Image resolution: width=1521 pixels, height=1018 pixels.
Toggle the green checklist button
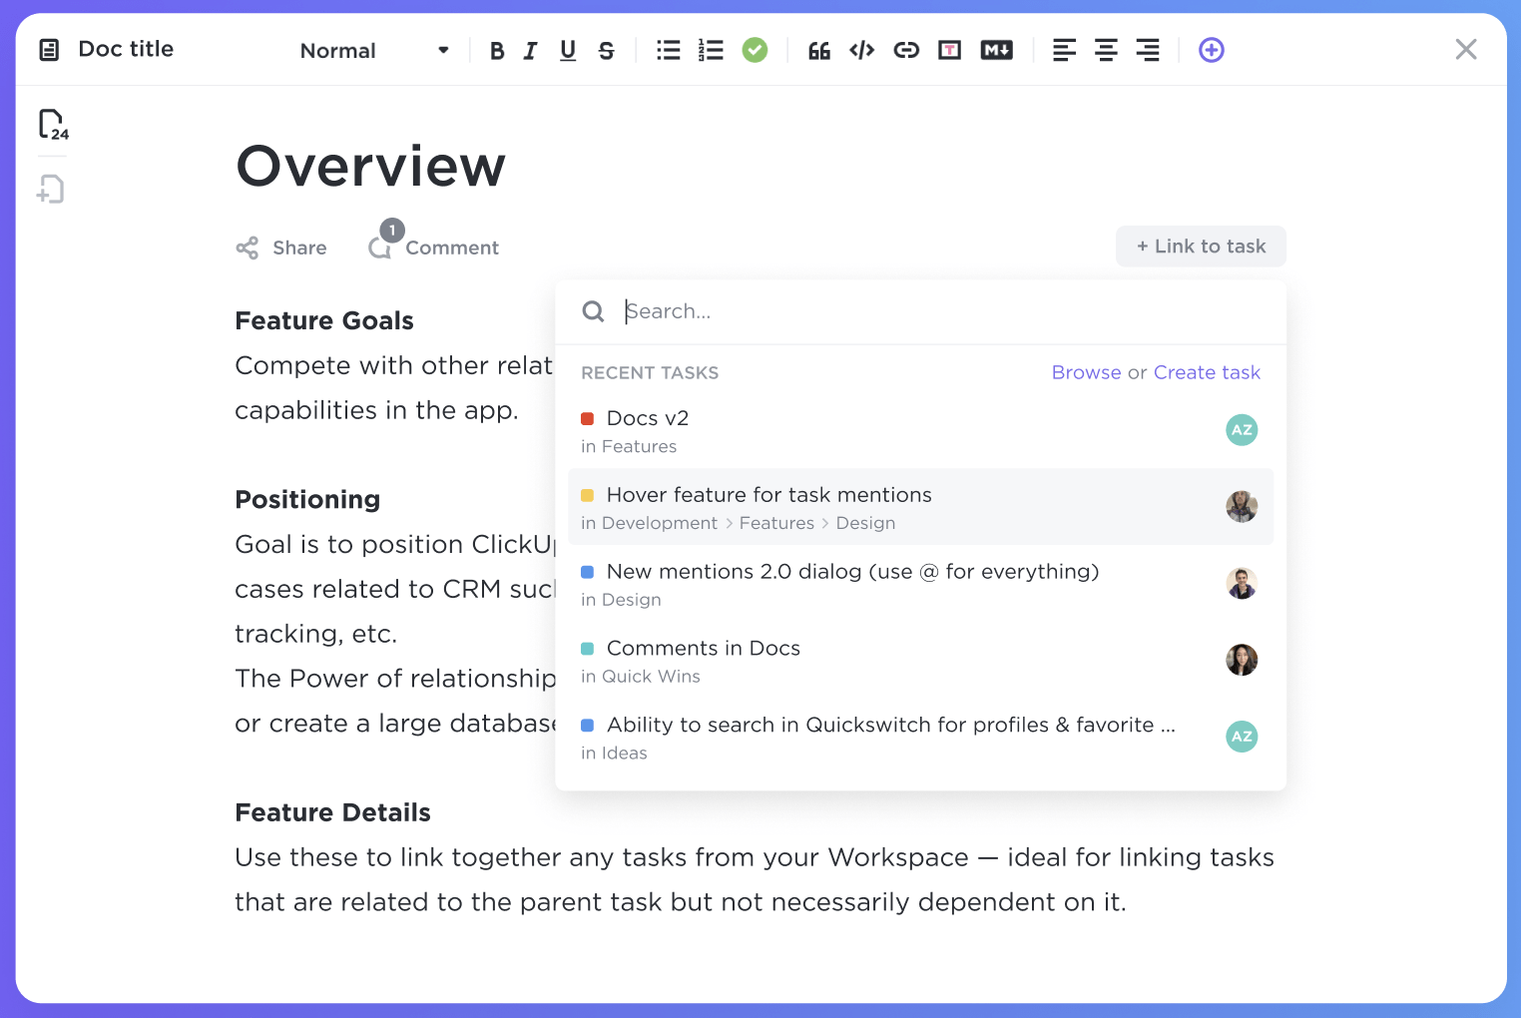755,50
